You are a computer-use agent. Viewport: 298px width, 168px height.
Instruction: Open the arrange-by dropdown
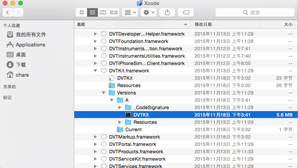pos(130,12)
